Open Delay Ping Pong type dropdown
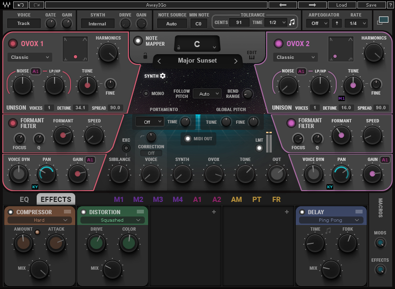395x289 pixels. pos(331,220)
